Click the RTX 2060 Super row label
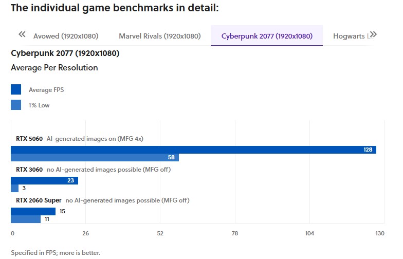 coord(39,200)
